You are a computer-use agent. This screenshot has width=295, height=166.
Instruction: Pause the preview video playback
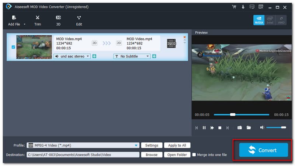[x=204, y=128]
